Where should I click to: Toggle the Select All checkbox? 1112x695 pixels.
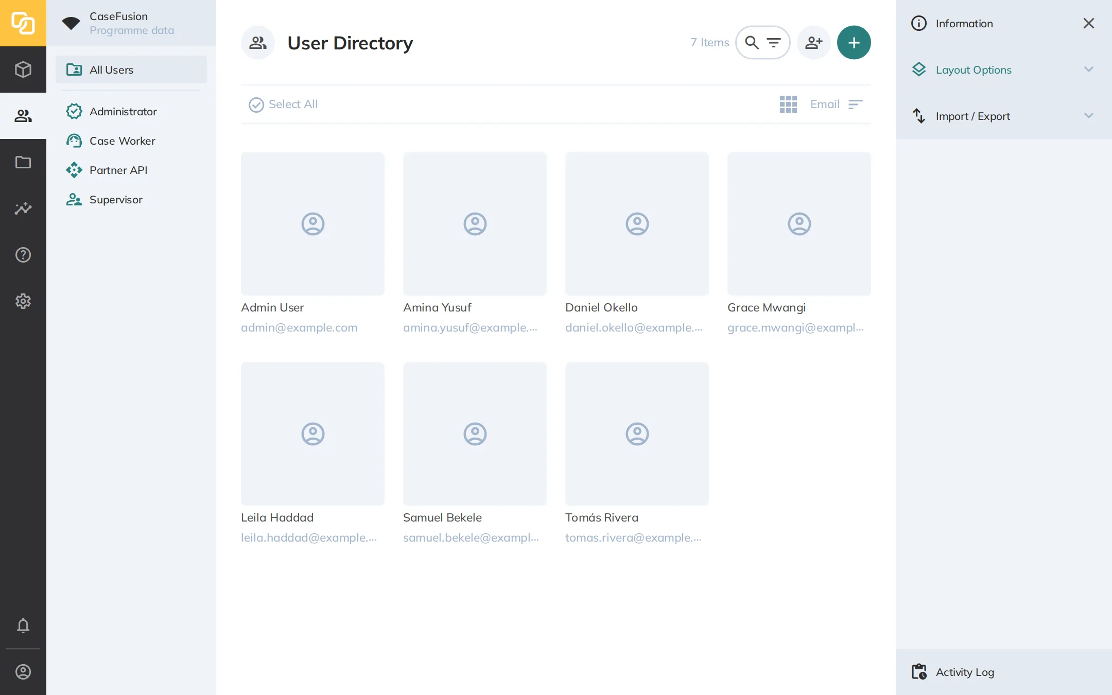coord(256,105)
